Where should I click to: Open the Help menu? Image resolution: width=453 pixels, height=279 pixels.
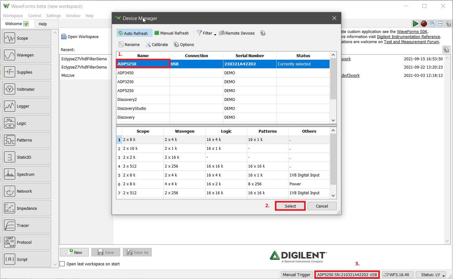(89, 16)
